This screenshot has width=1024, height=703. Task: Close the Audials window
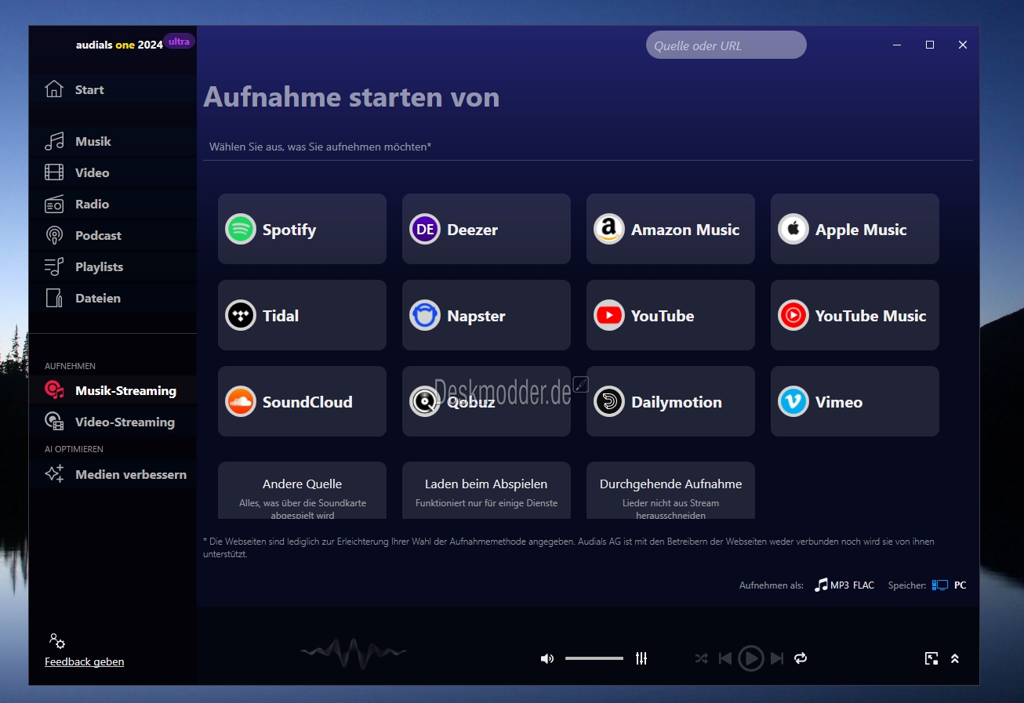tap(963, 45)
